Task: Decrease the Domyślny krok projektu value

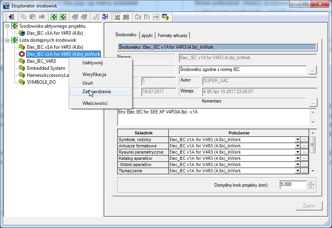Action: coord(311,187)
